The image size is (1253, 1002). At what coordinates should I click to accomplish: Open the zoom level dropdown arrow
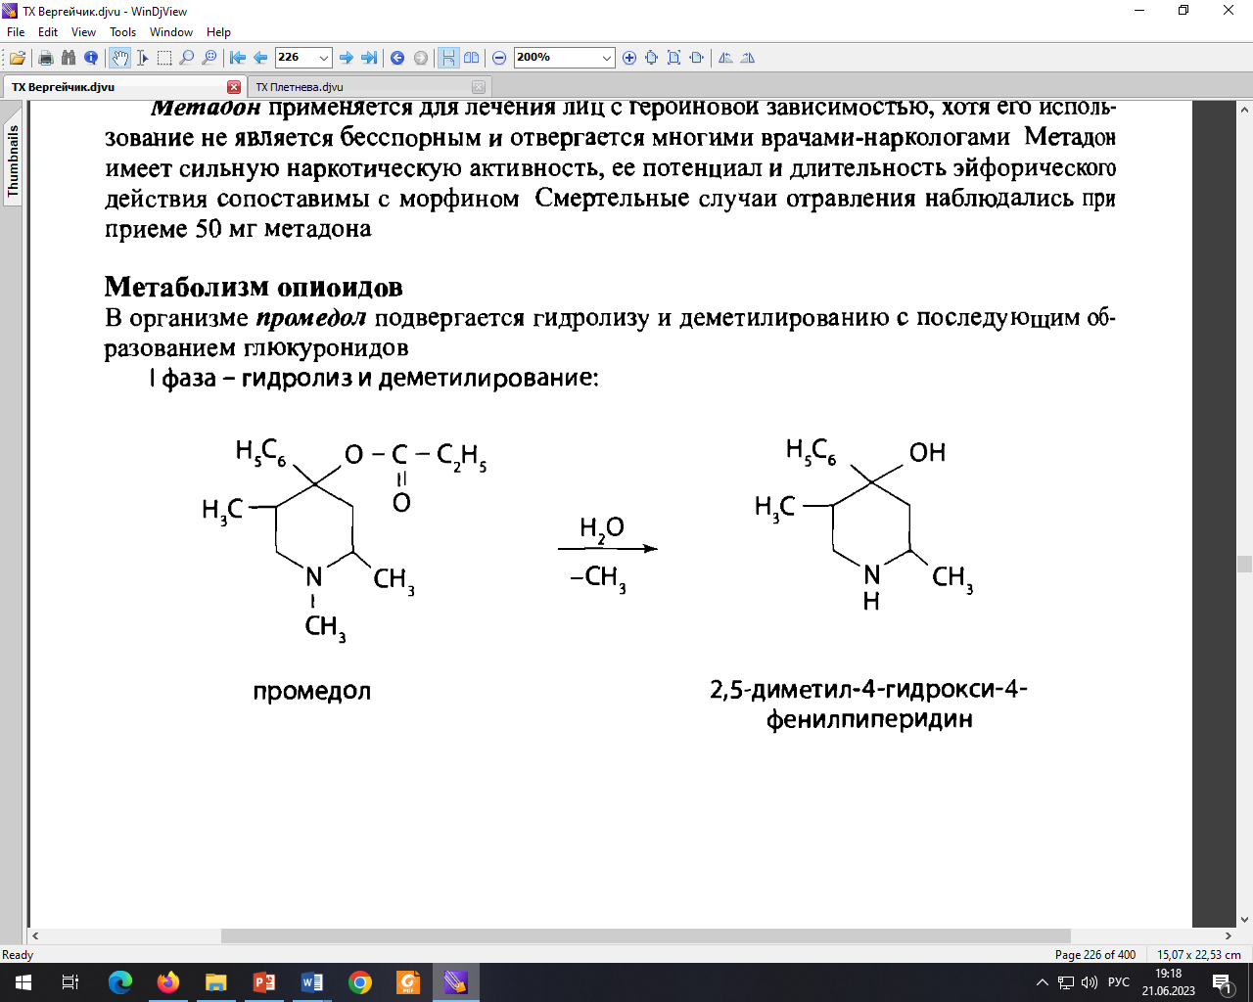pos(607,58)
